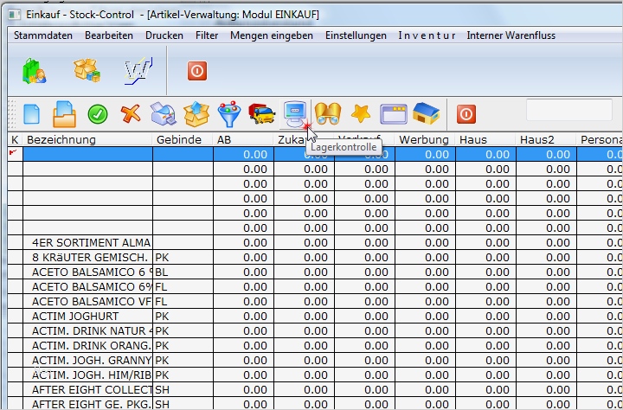Open the Drucken menu
This screenshot has height=410, width=623.
(x=164, y=35)
